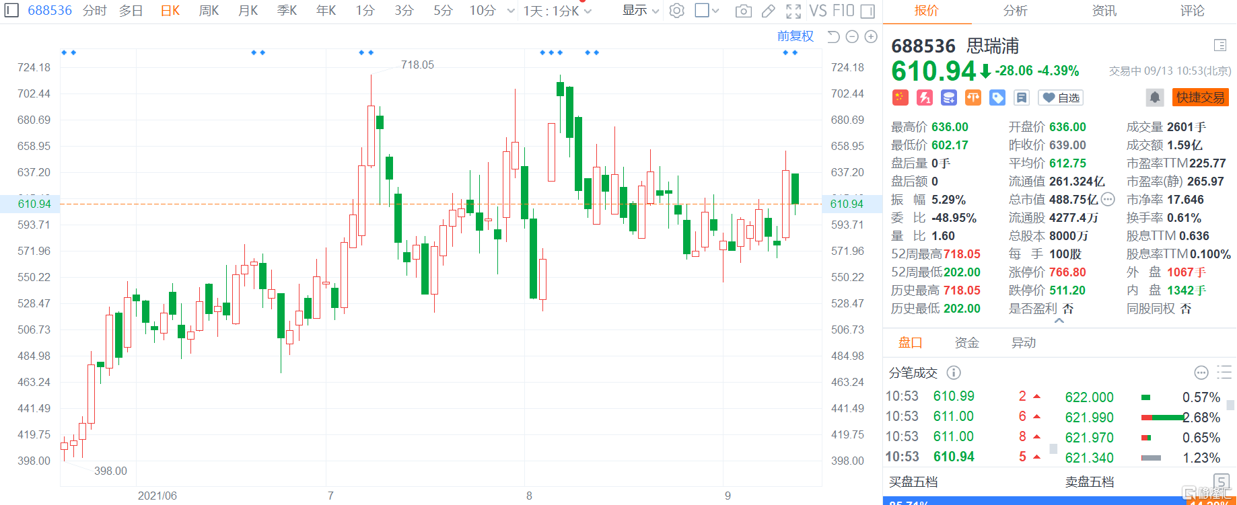Open quote panel layout icon beside 思瑞浦
The height and width of the screenshot is (505, 1237).
[x=1220, y=45]
